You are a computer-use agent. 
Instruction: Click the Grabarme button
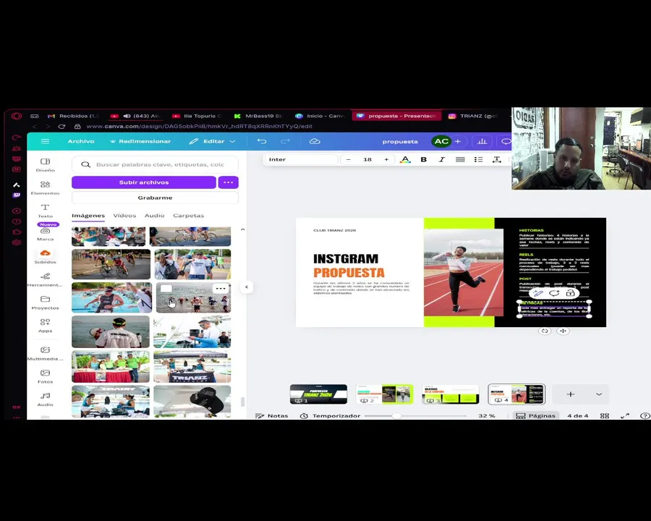(155, 198)
